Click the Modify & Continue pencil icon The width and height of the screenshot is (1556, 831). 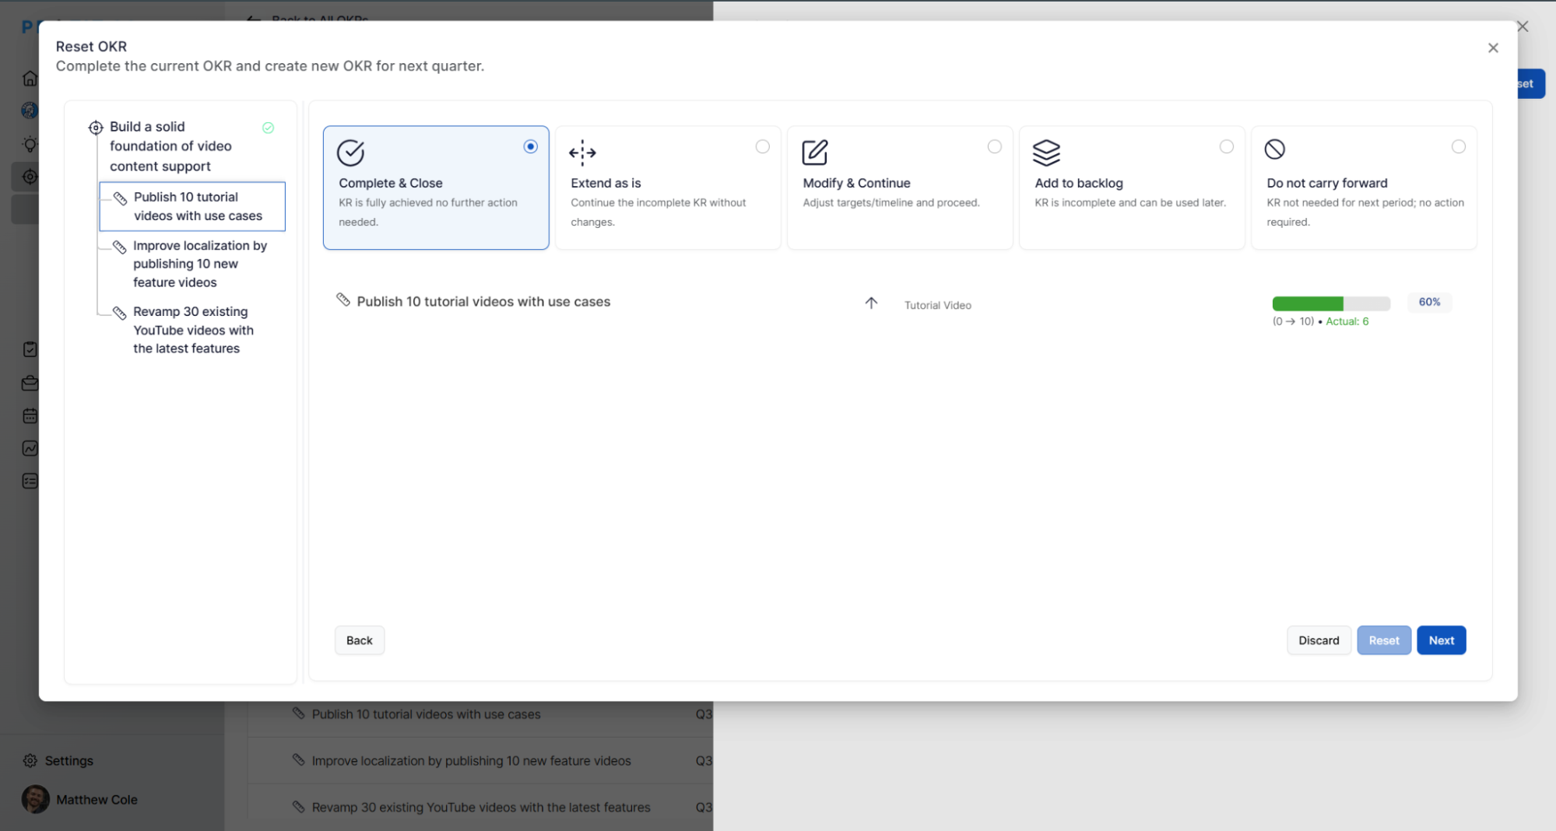pyautogui.click(x=814, y=153)
